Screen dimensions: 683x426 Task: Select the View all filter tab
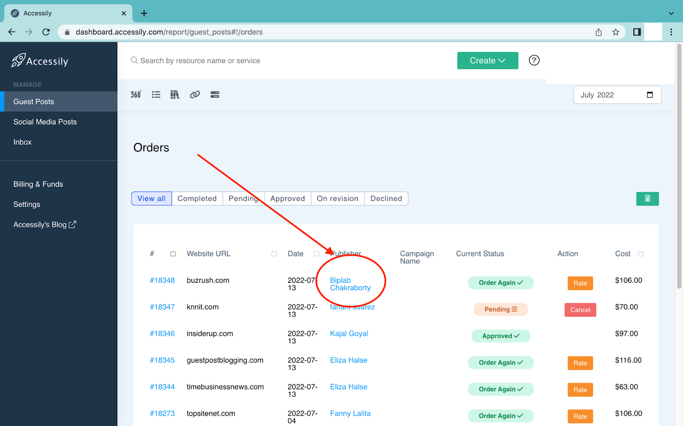[x=152, y=199]
